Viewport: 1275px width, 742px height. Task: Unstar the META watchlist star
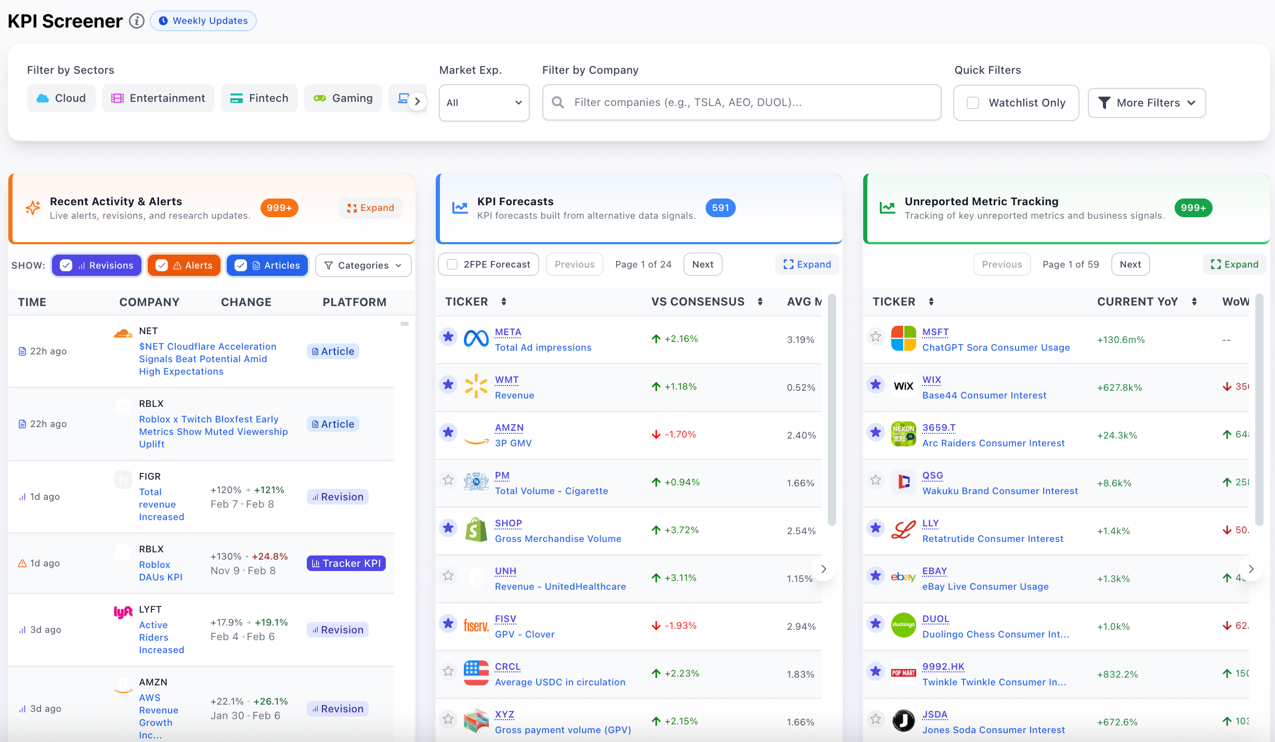tap(448, 337)
